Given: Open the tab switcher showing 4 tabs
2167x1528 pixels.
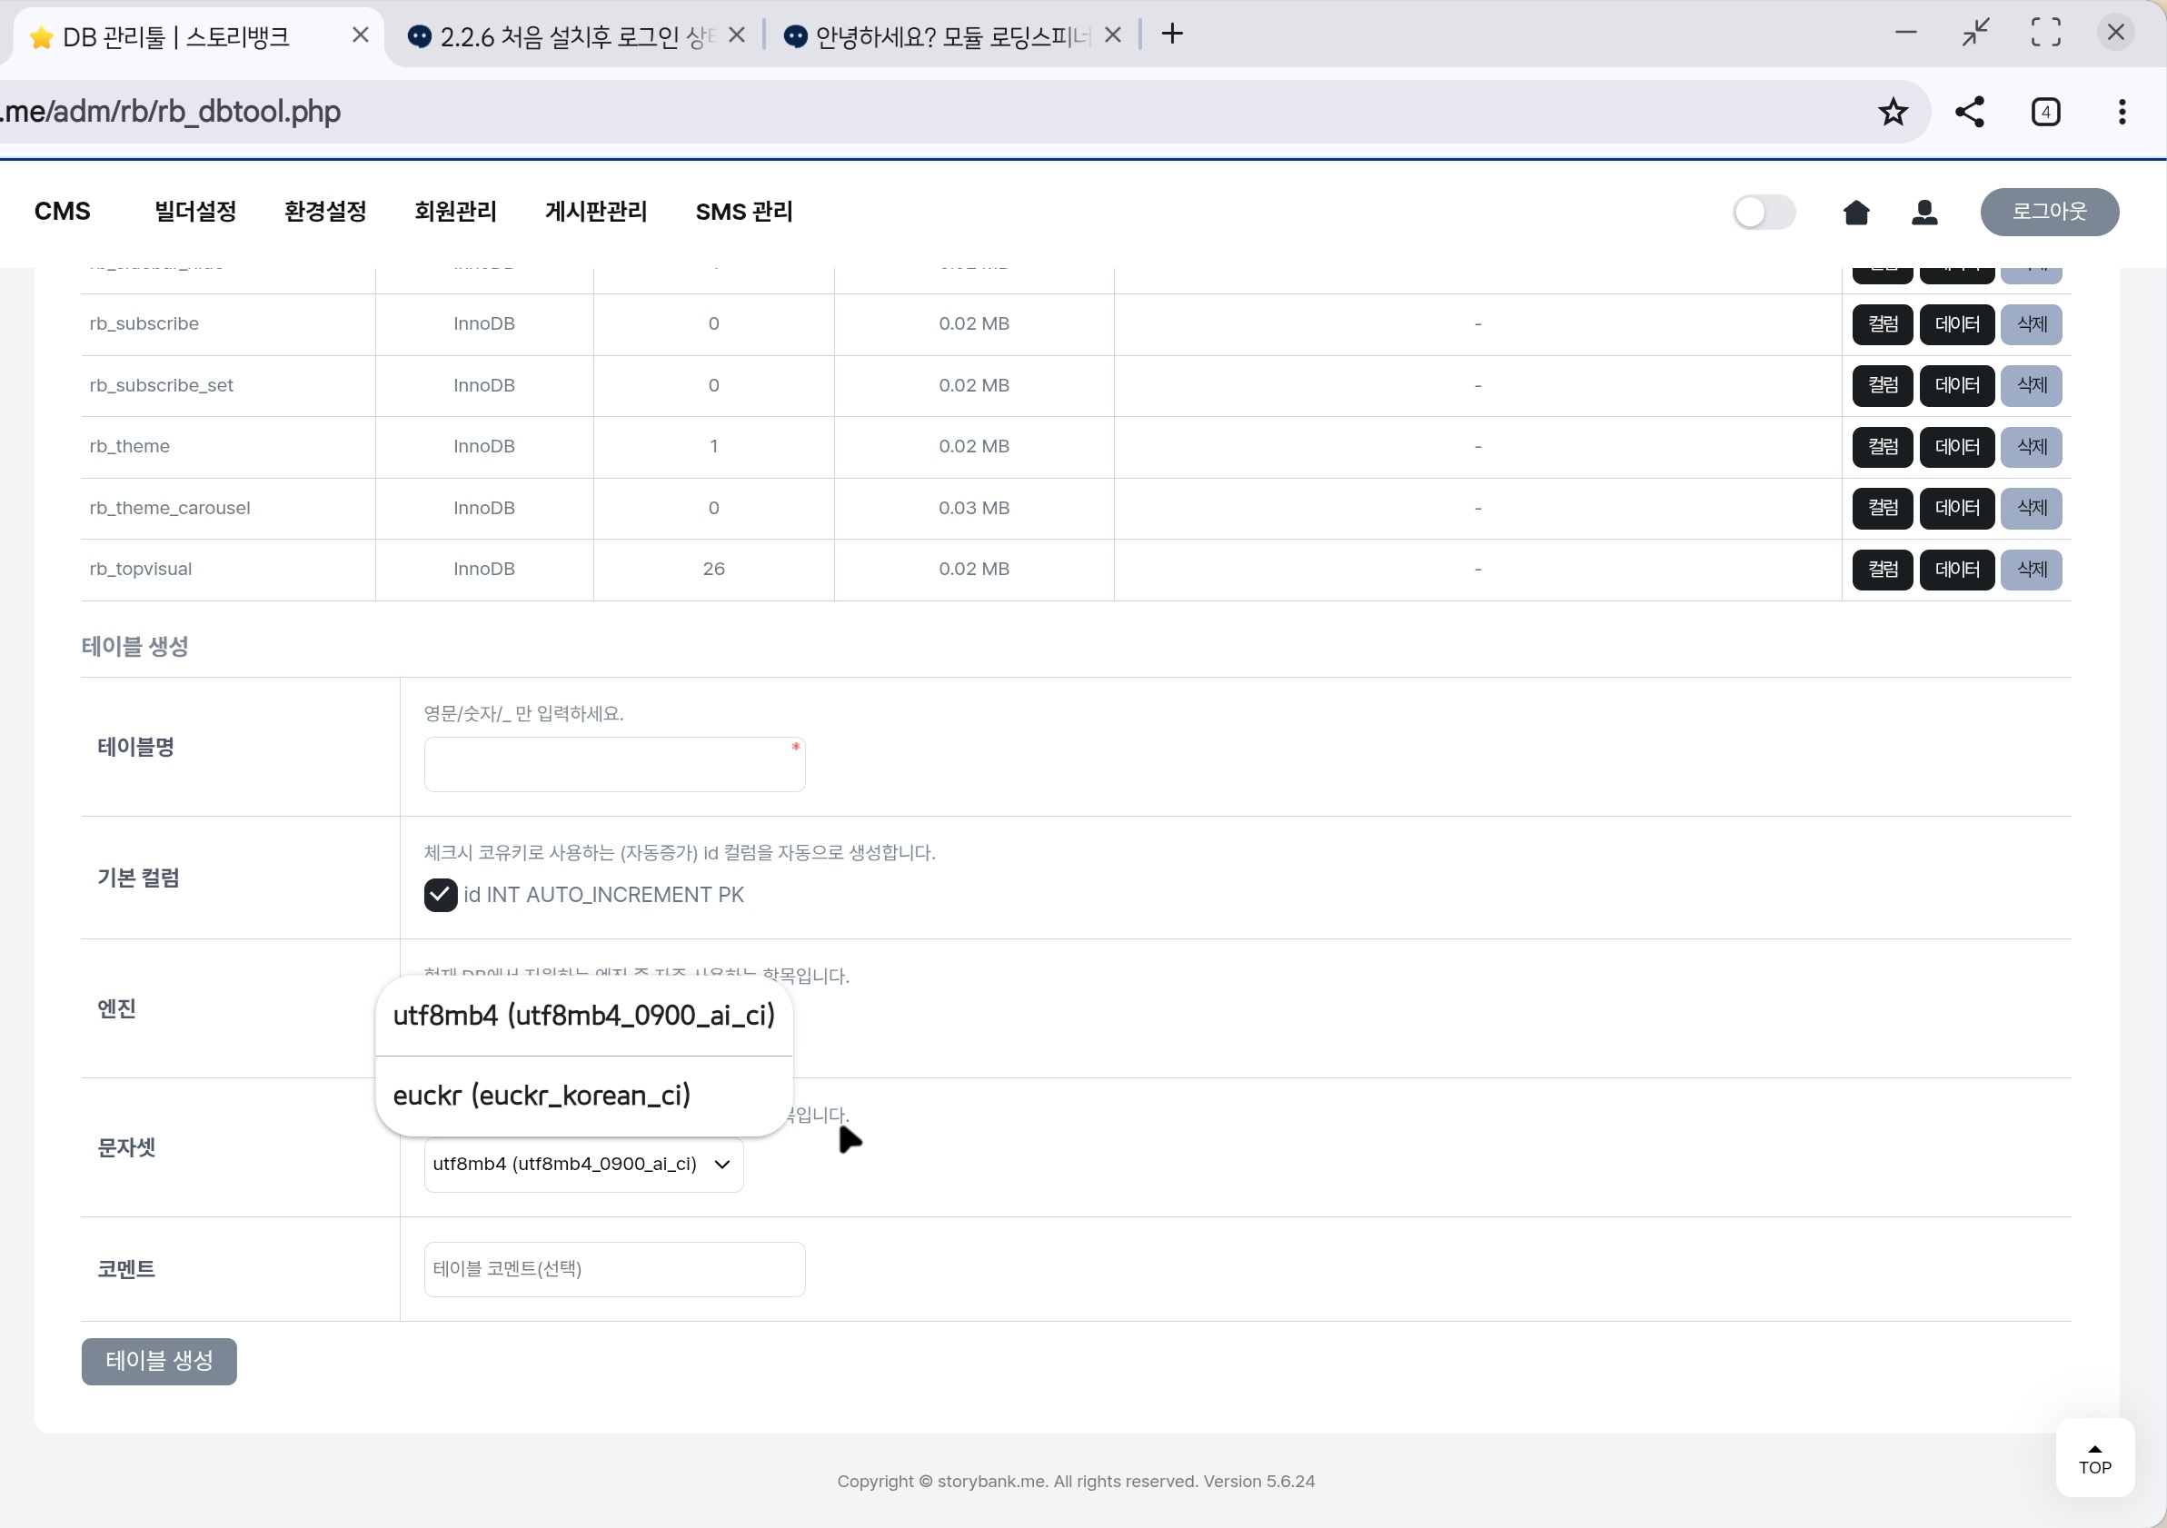Looking at the screenshot, I should coord(2045,113).
